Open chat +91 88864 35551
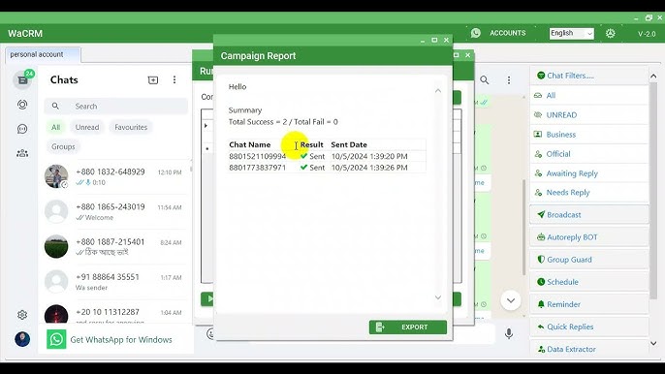 coord(114,282)
